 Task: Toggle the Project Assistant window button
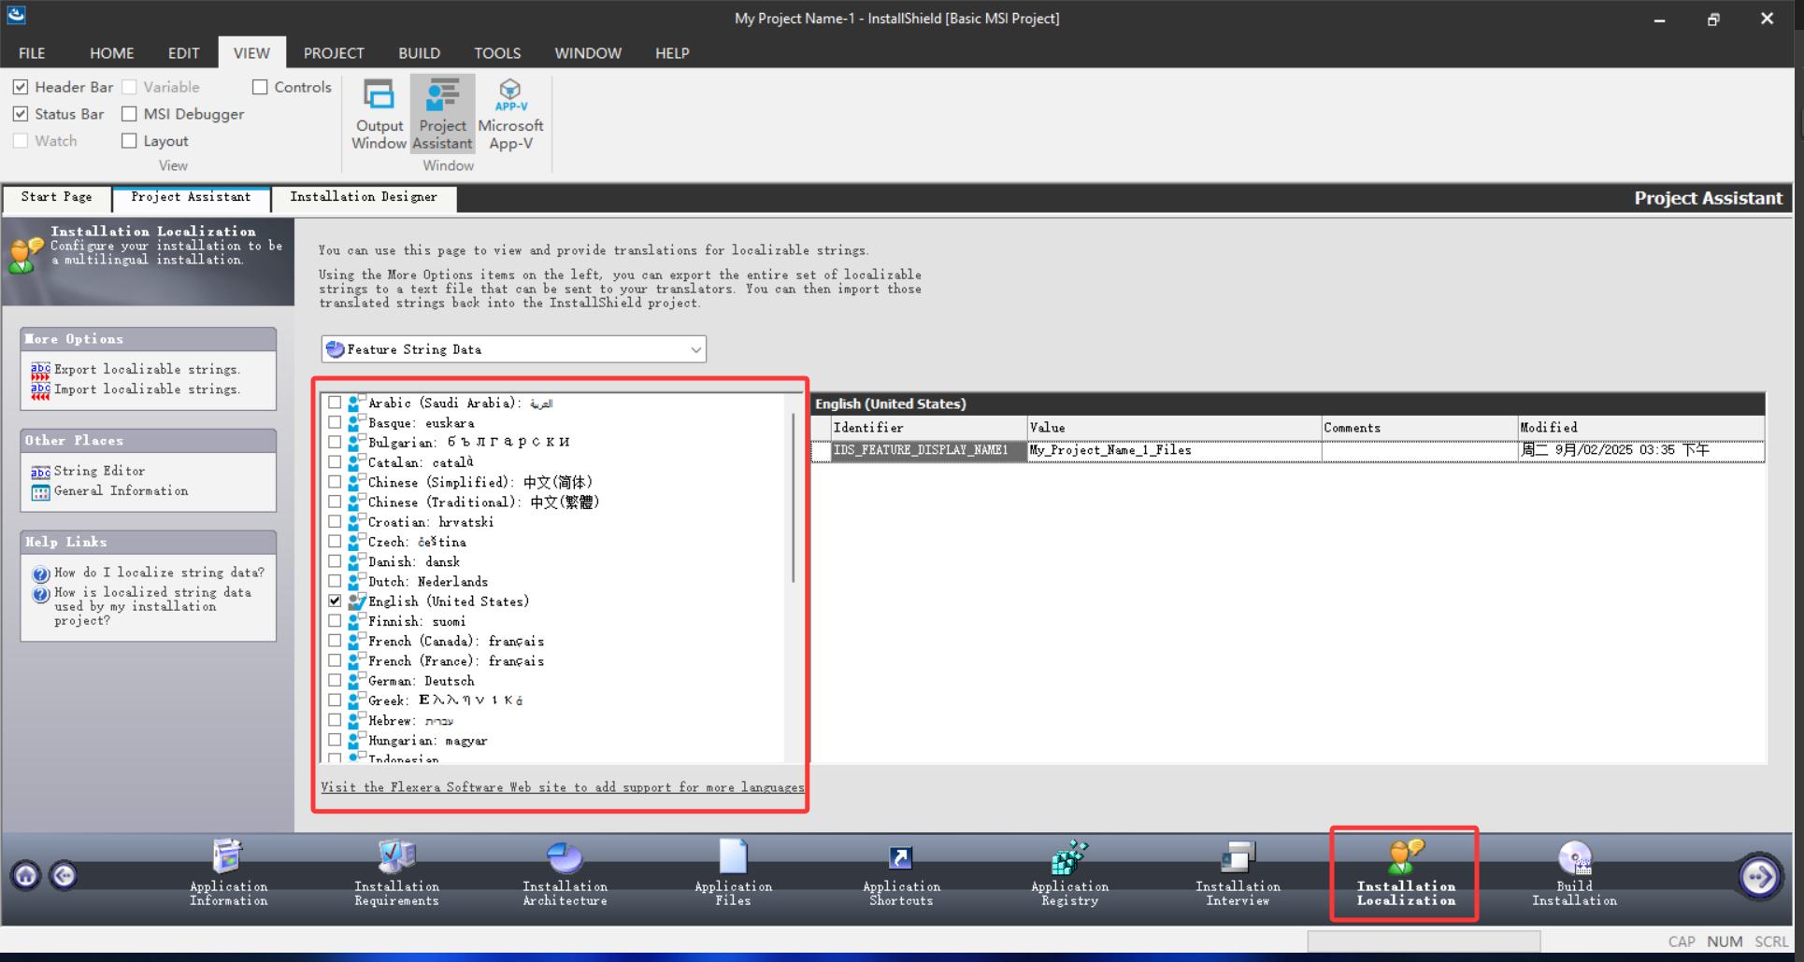pyautogui.click(x=442, y=114)
